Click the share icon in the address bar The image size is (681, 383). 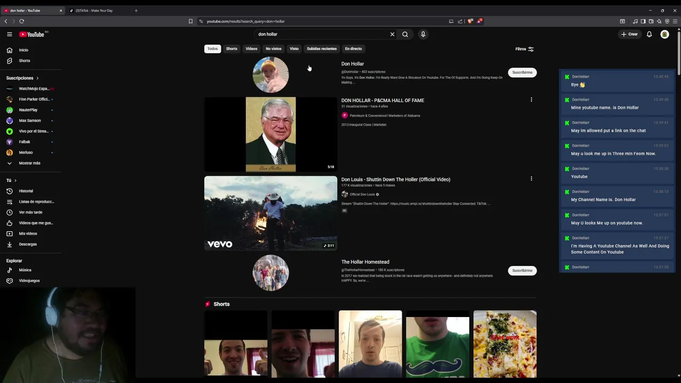coord(460,21)
